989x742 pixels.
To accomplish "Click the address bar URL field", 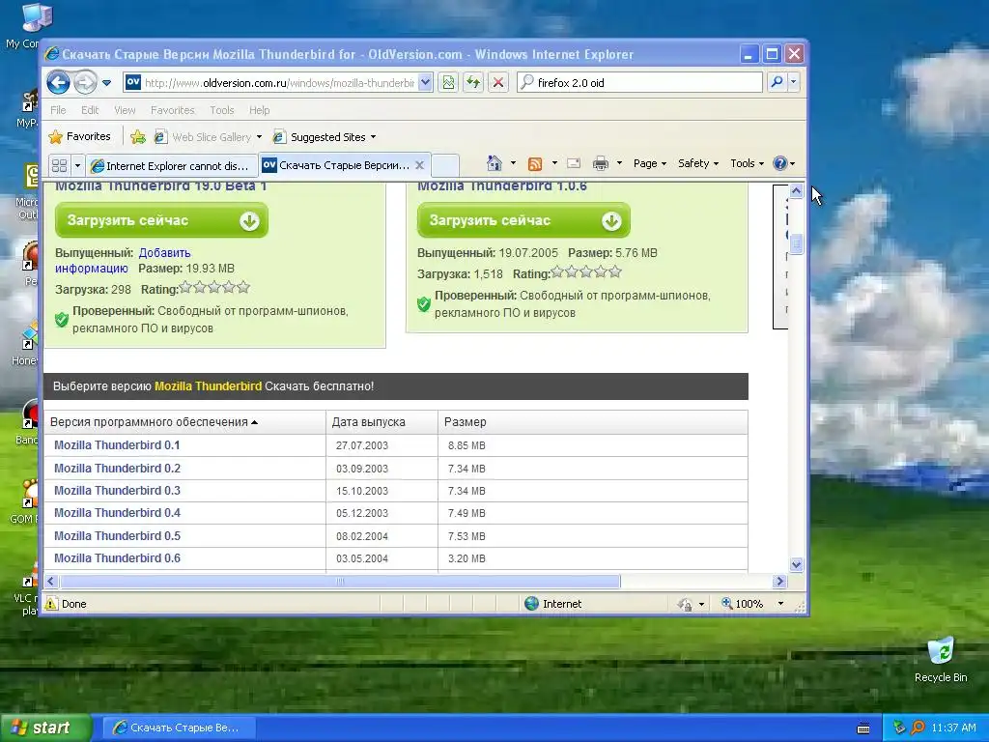I will coord(270,83).
